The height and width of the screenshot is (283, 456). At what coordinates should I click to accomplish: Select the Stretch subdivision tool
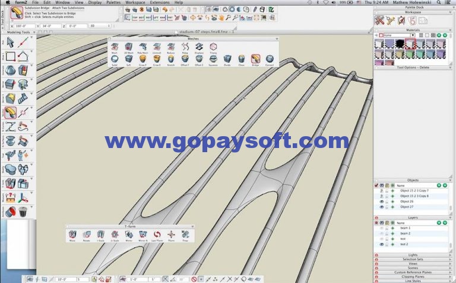171,59
